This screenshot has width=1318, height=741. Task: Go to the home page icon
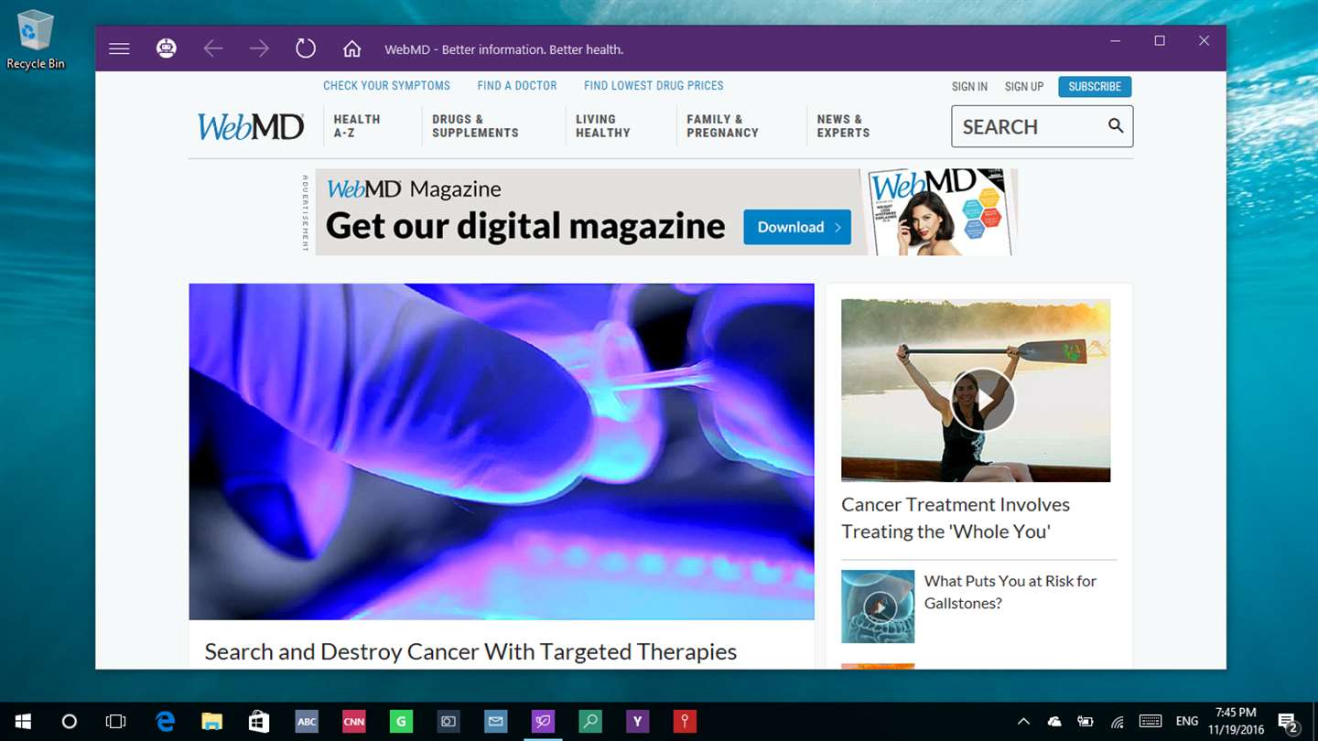tap(352, 48)
